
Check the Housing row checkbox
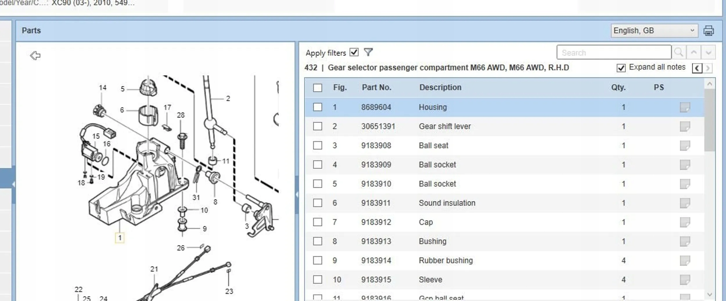click(318, 107)
